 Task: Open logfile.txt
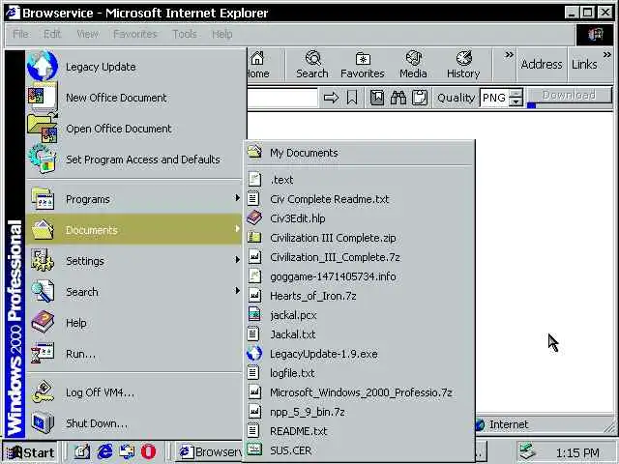click(x=359, y=373)
